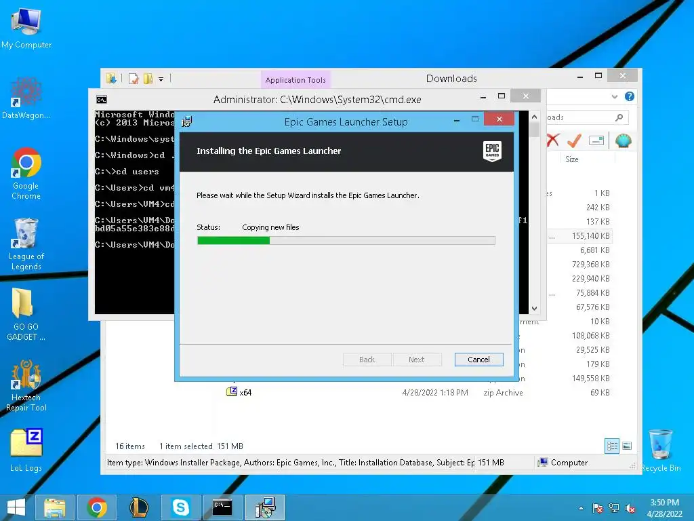Click New folder icon in Explorer titlebar
694x521 pixels.
click(148, 79)
